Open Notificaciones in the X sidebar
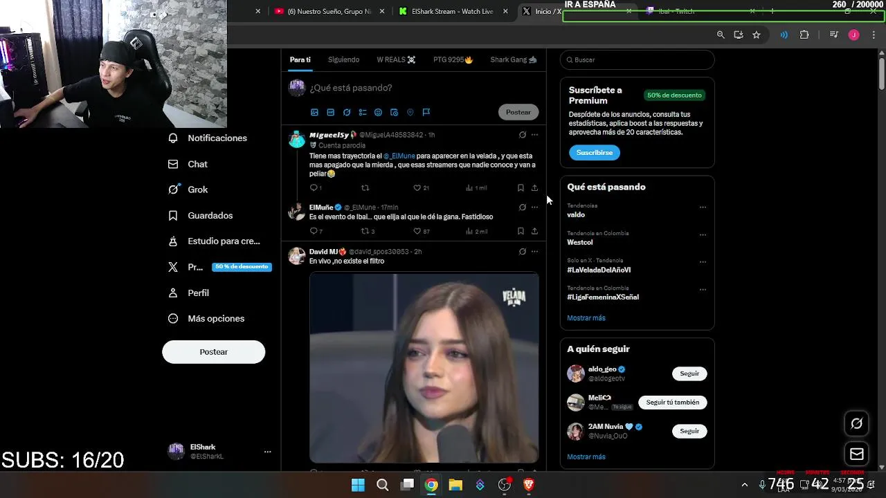Screen dimensions: 886x498 click(x=208, y=138)
